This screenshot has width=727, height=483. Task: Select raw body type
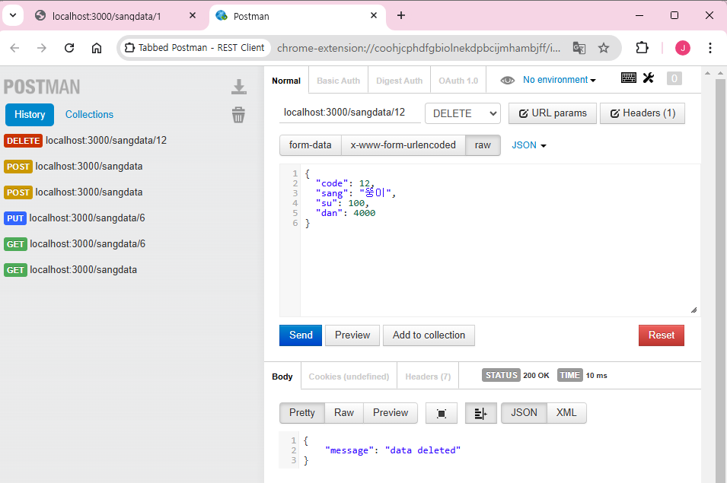click(483, 145)
